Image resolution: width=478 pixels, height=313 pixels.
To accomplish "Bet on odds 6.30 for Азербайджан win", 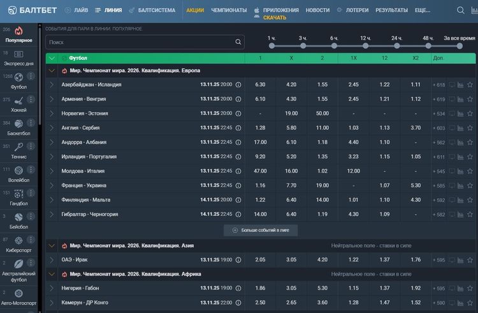I will [x=260, y=84].
